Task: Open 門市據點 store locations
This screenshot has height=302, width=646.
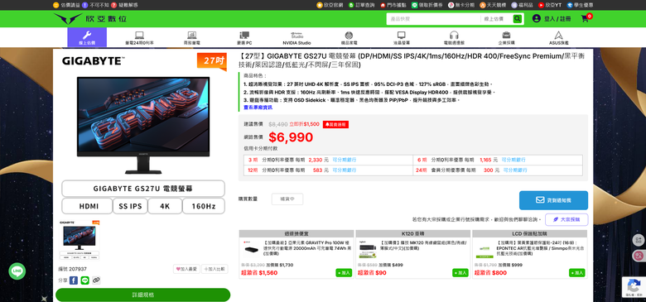Action: pos(393,5)
